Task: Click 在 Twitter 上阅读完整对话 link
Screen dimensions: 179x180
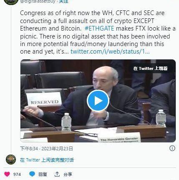Action: coord(47,160)
